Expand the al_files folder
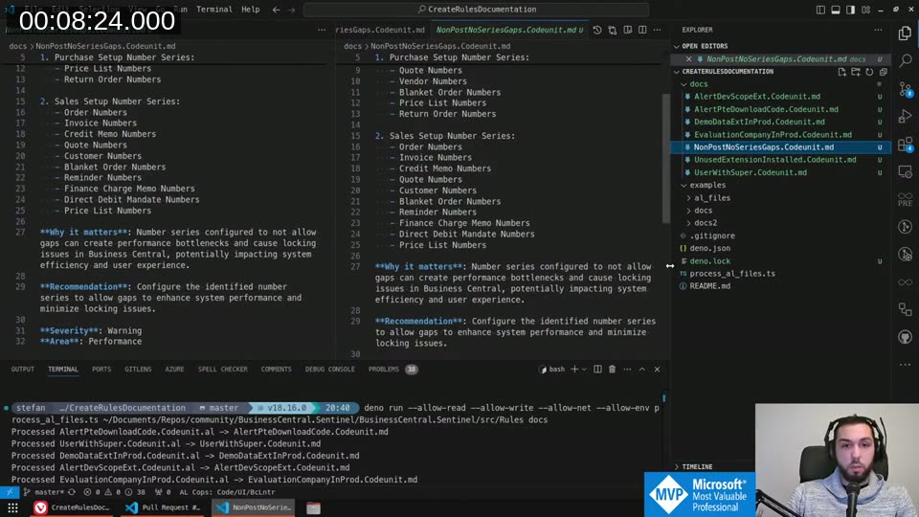Viewport: 919px width, 517px height. coord(711,198)
